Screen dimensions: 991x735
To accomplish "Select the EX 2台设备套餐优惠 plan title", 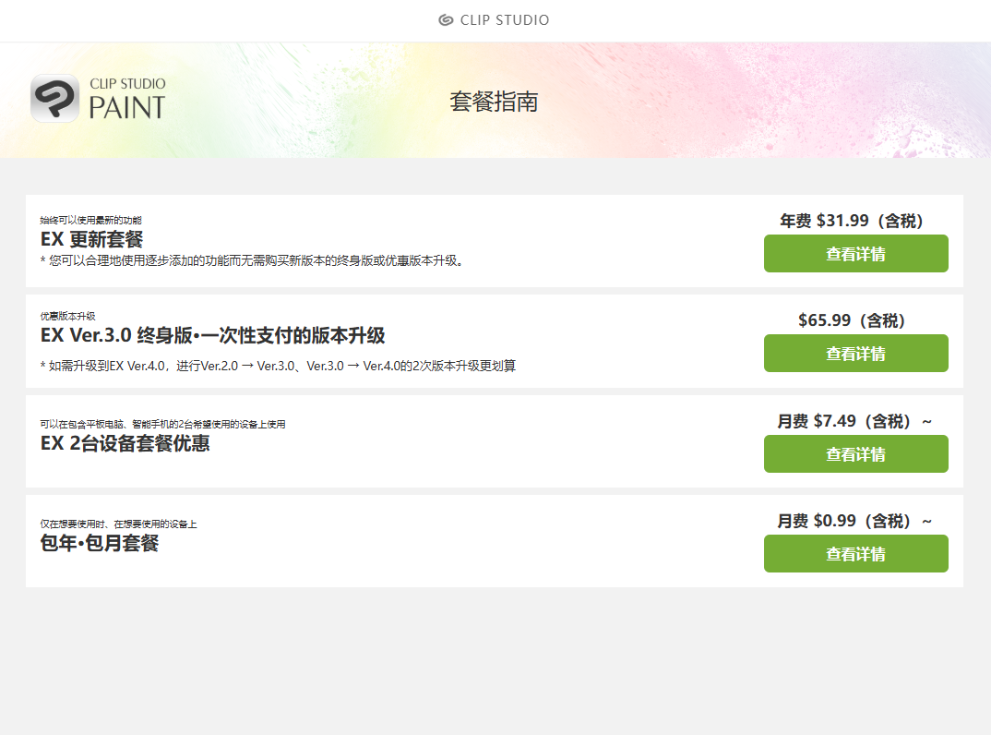I will pos(125,443).
